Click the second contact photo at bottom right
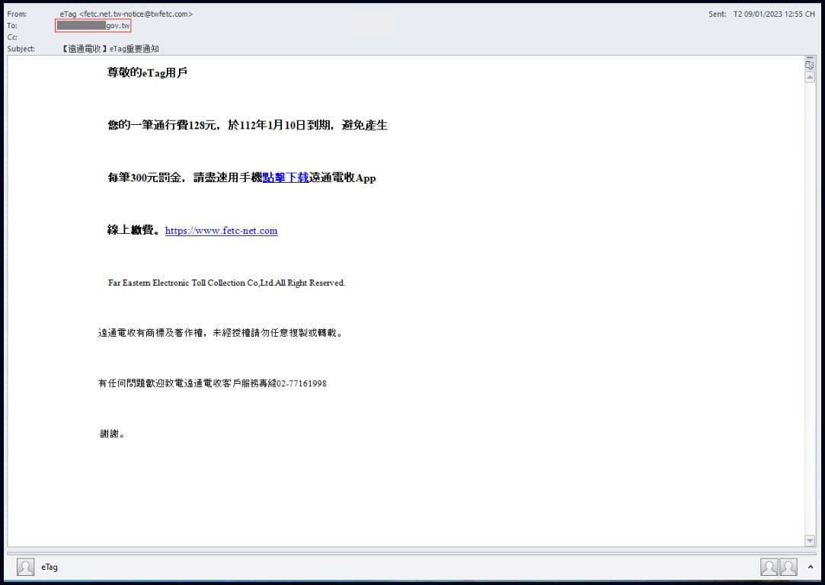The image size is (825, 585). coord(788,567)
